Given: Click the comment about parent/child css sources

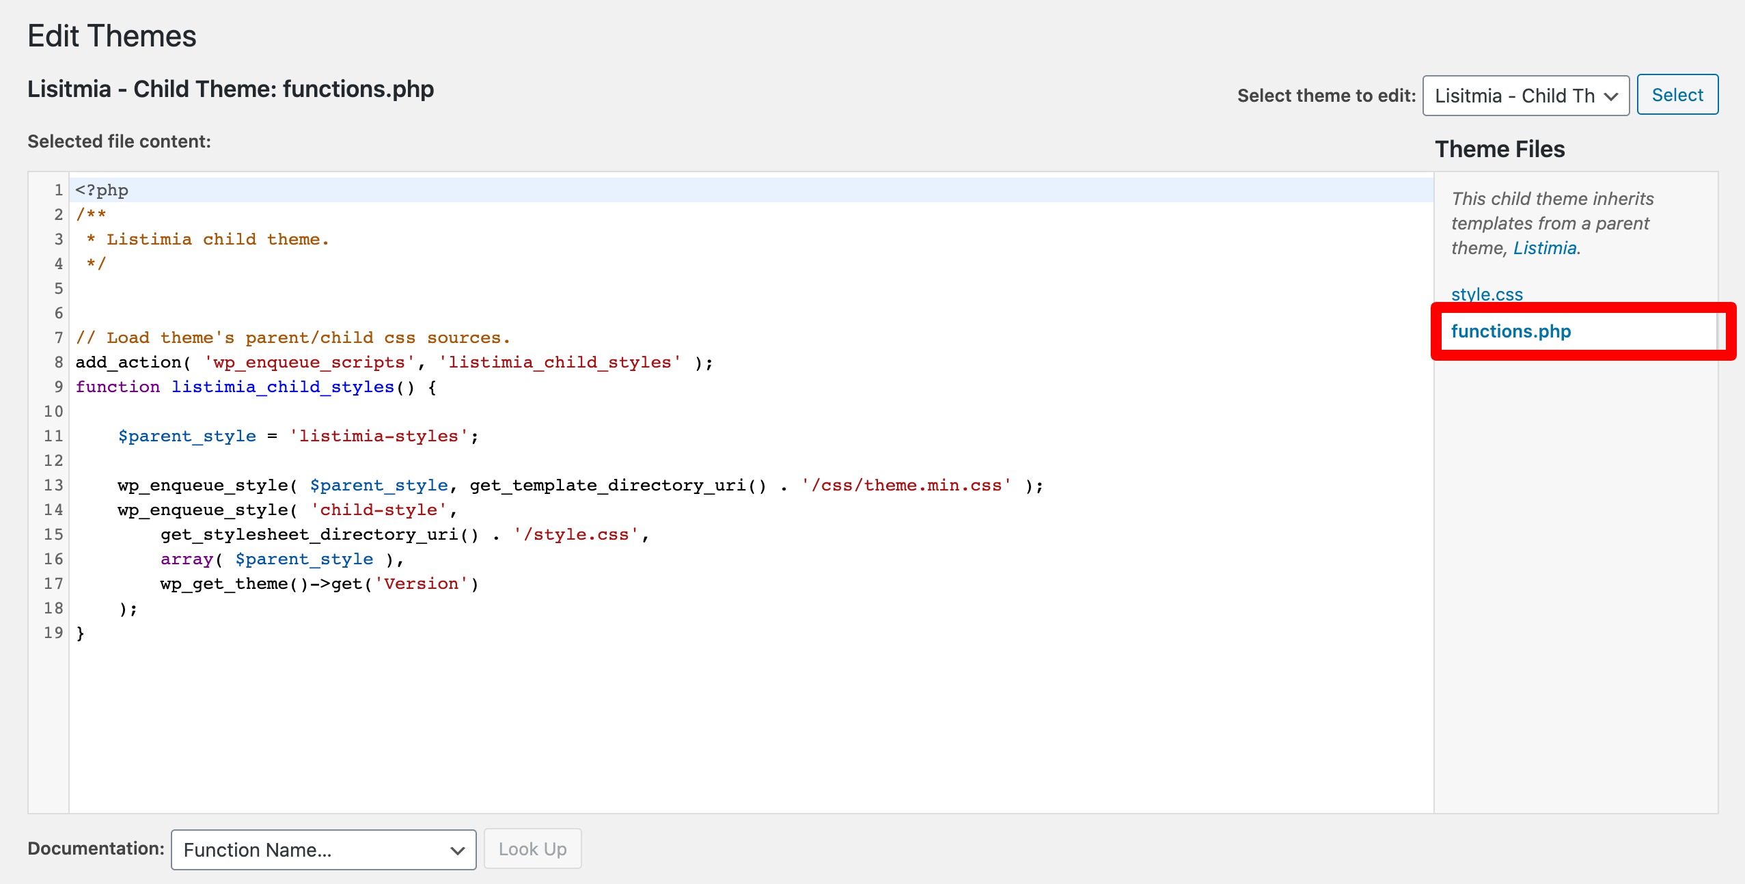Looking at the screenshot, I should [x=292, y=338].
